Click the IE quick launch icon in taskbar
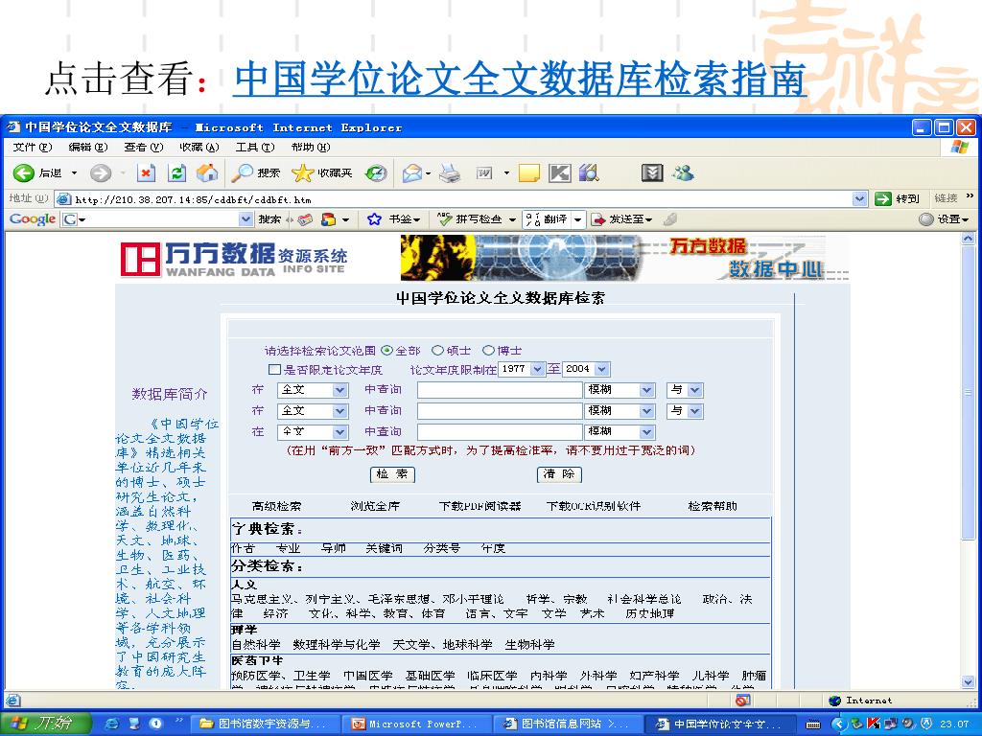This screenshot has height=736, width=982. 112,724
